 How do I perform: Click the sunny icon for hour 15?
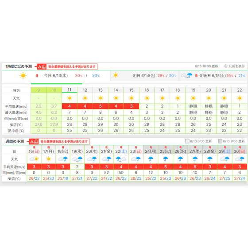131,98
